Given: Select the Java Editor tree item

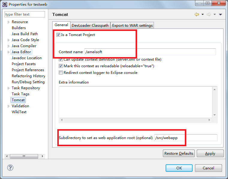Looking at the screenshot, I should click(x=21, y=52).
